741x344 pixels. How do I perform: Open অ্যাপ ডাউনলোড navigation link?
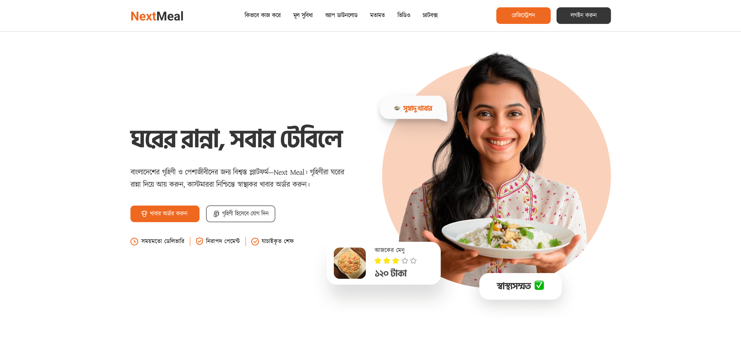click(341, 15)
